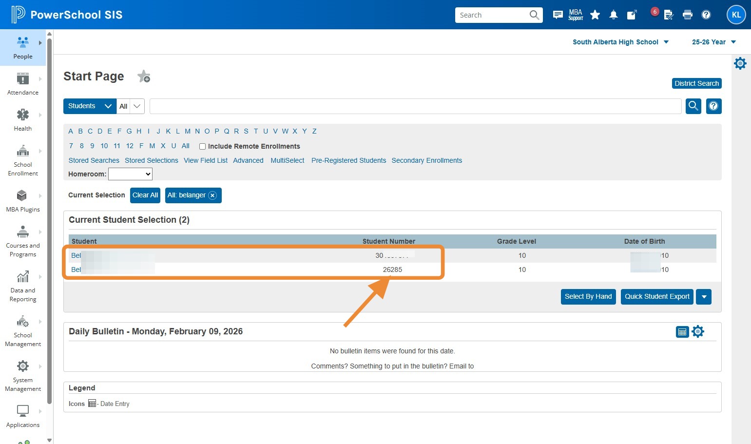Open the Daily Bulletin date entry calendar icon

point(682,332)
